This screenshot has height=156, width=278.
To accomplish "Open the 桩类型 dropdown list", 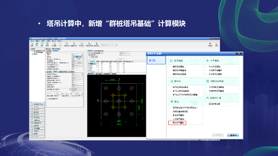I will point(82,57).
